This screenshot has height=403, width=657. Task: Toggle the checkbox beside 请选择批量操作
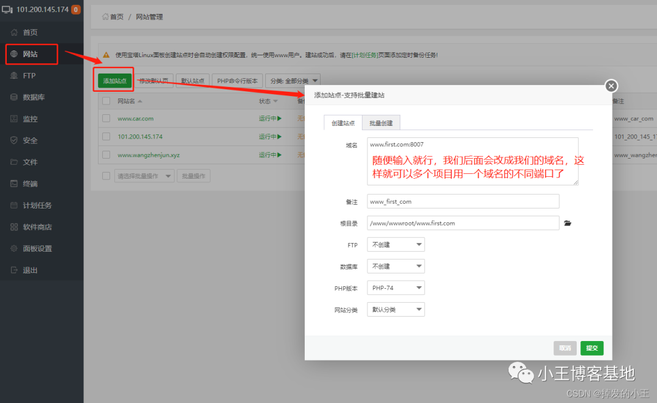(x=106, y=176)
